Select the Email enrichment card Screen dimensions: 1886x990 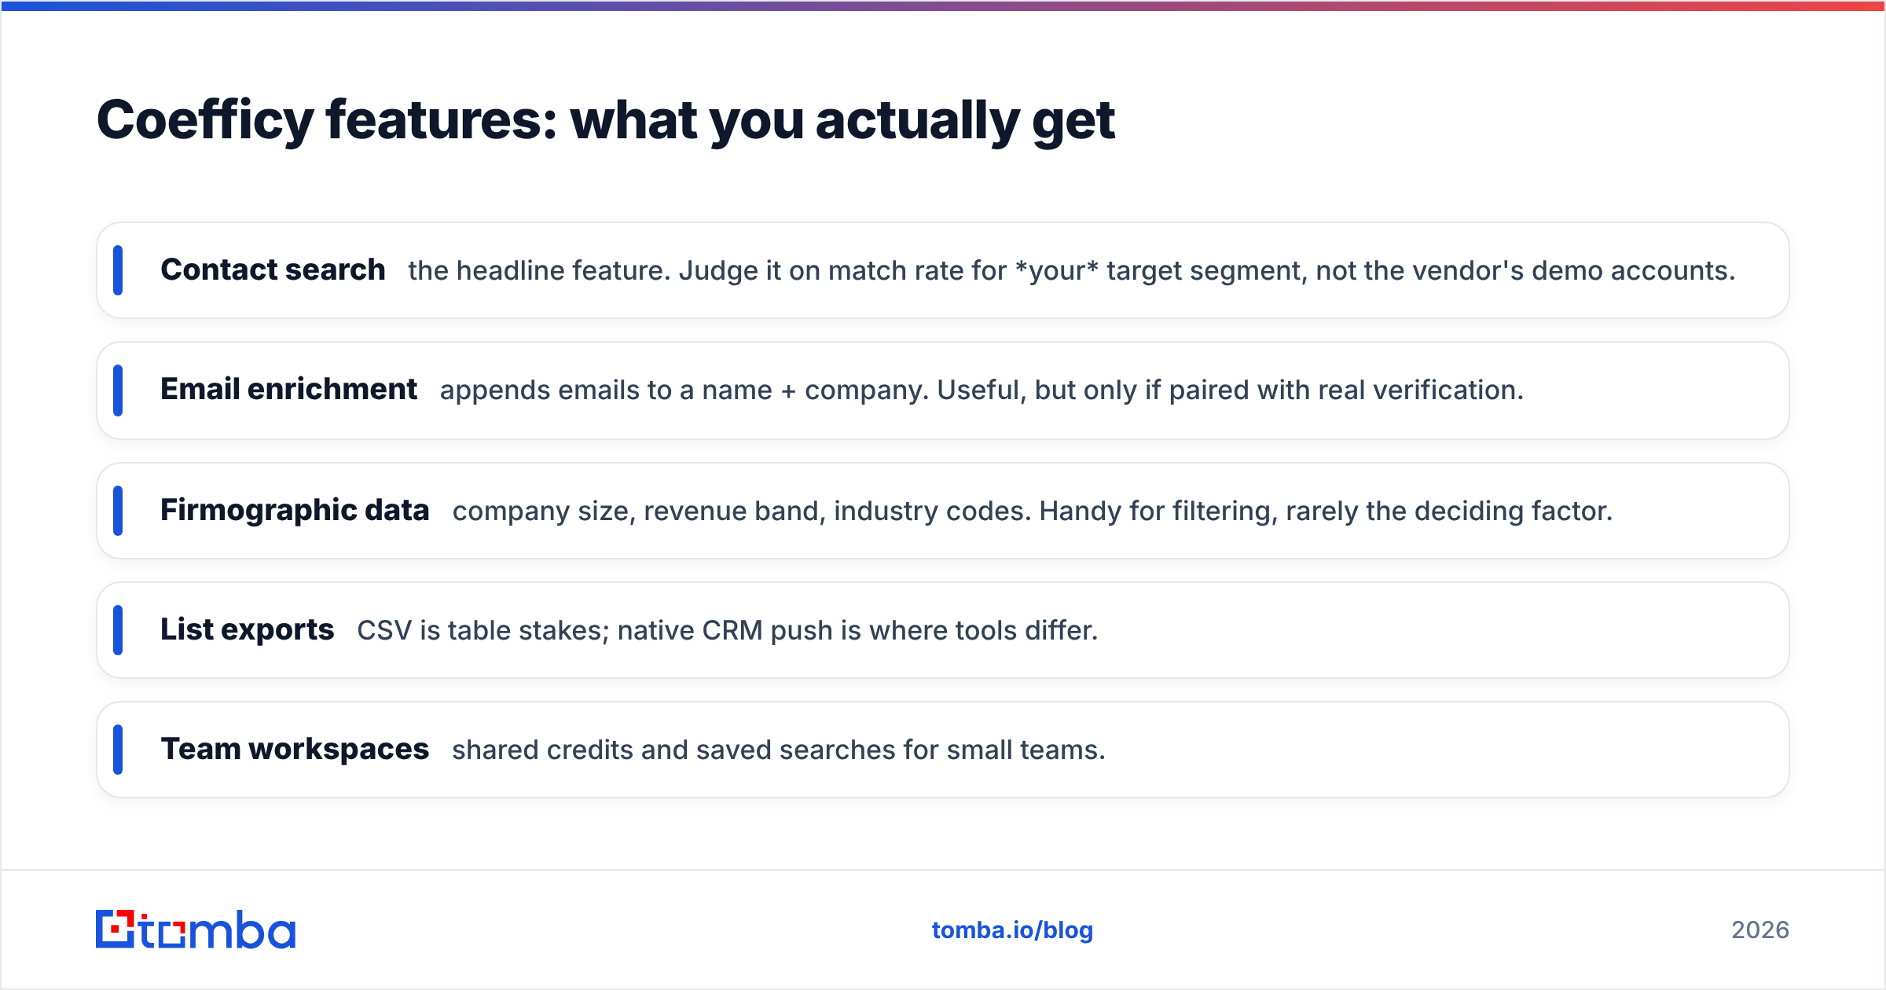click(x=943, y=390)
